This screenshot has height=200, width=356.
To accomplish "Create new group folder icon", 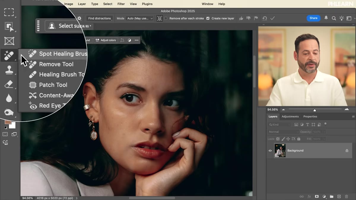I will click(x=332, y=196).
